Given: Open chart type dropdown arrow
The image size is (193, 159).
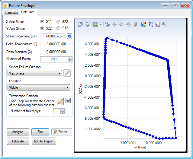Looking at the screenshot, I should 101,24.
